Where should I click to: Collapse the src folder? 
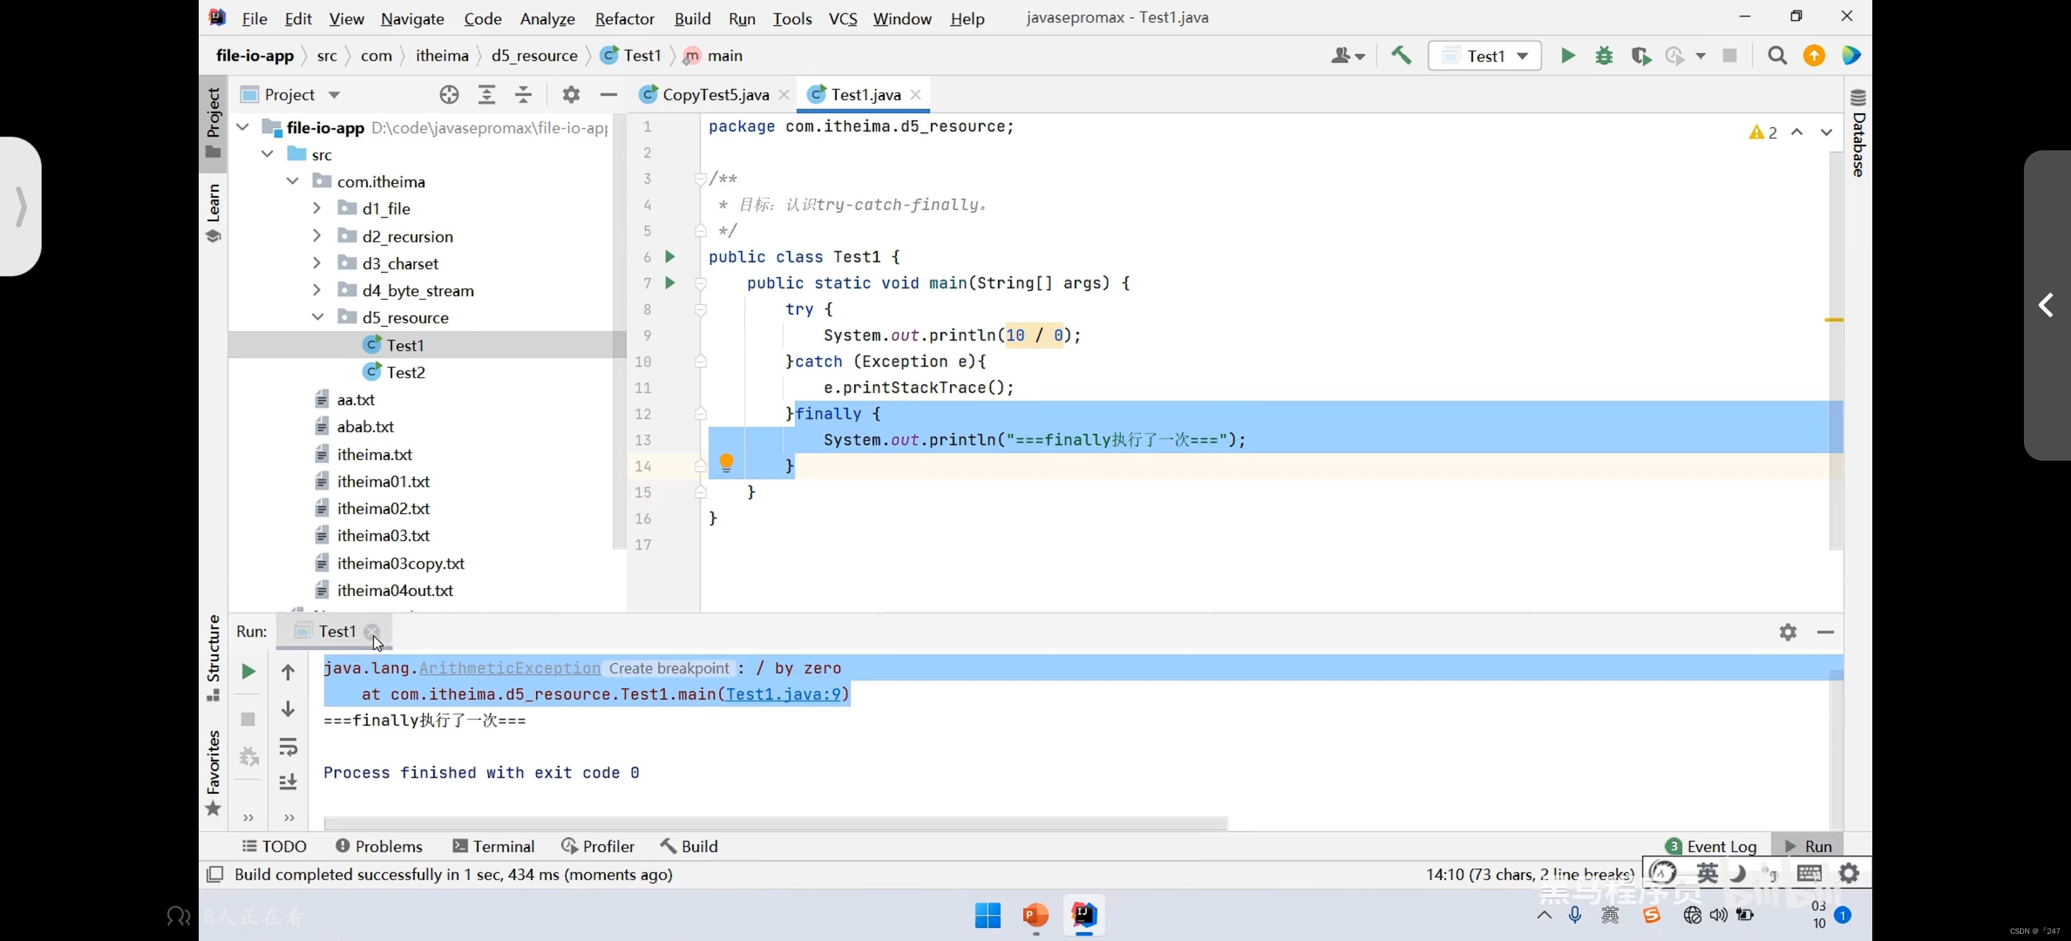(268, 154)
